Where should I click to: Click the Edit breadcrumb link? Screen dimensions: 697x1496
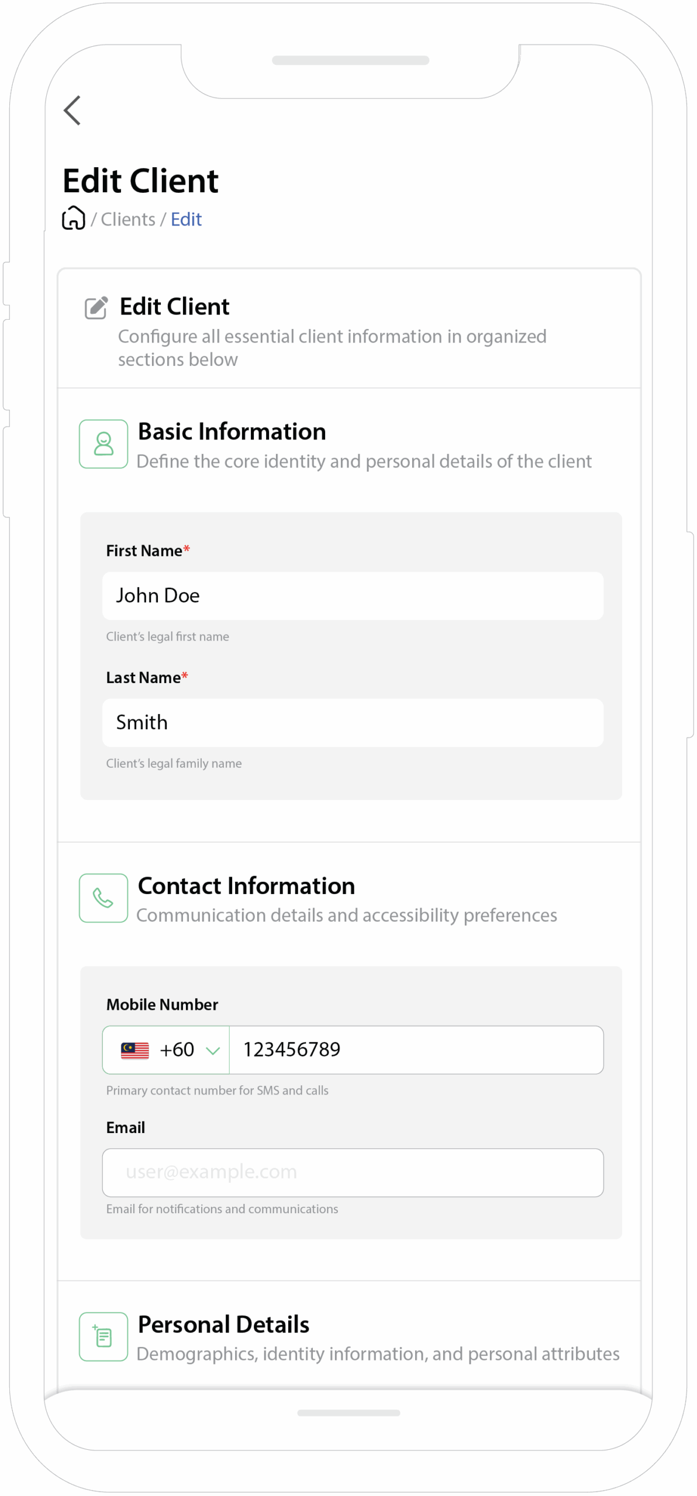coord(186,219)
